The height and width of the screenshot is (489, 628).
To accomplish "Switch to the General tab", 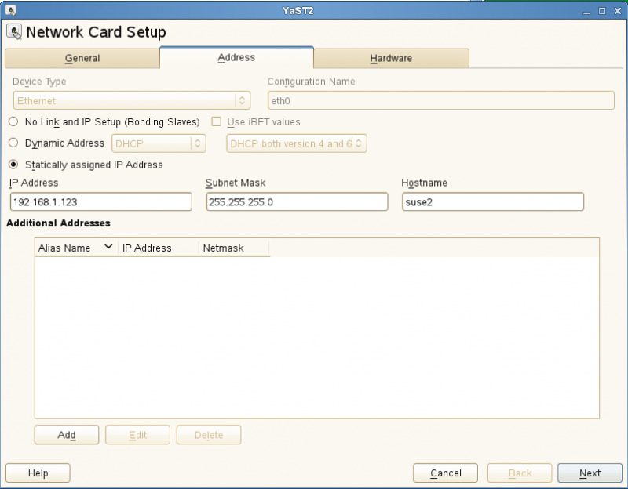I will click(x=82, y=58).
